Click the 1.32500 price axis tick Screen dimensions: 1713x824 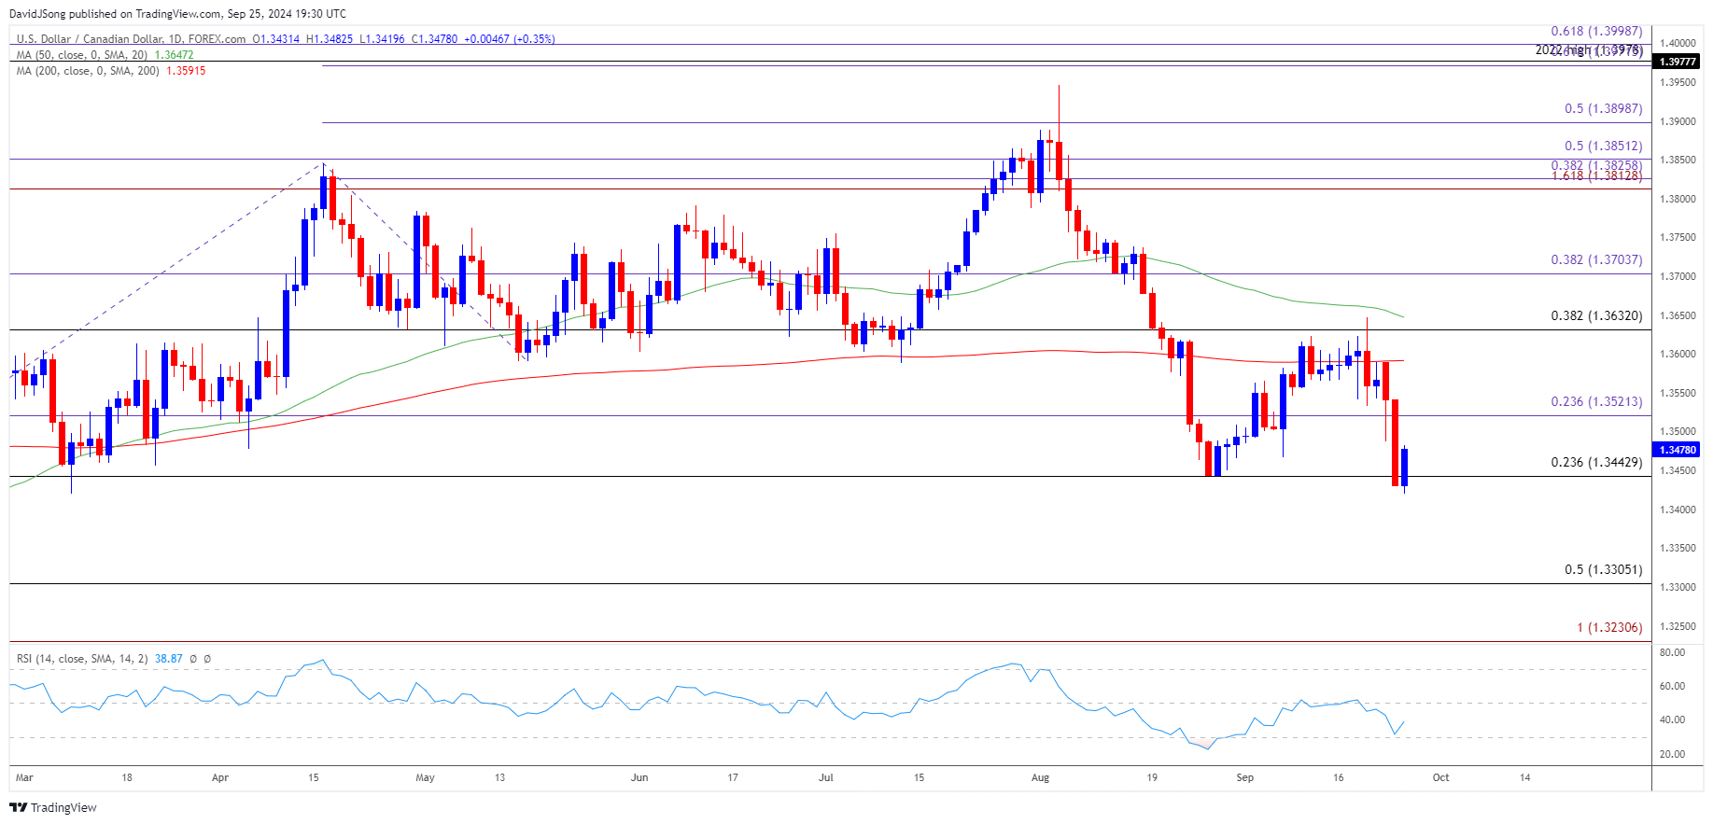pos(1678,626)
